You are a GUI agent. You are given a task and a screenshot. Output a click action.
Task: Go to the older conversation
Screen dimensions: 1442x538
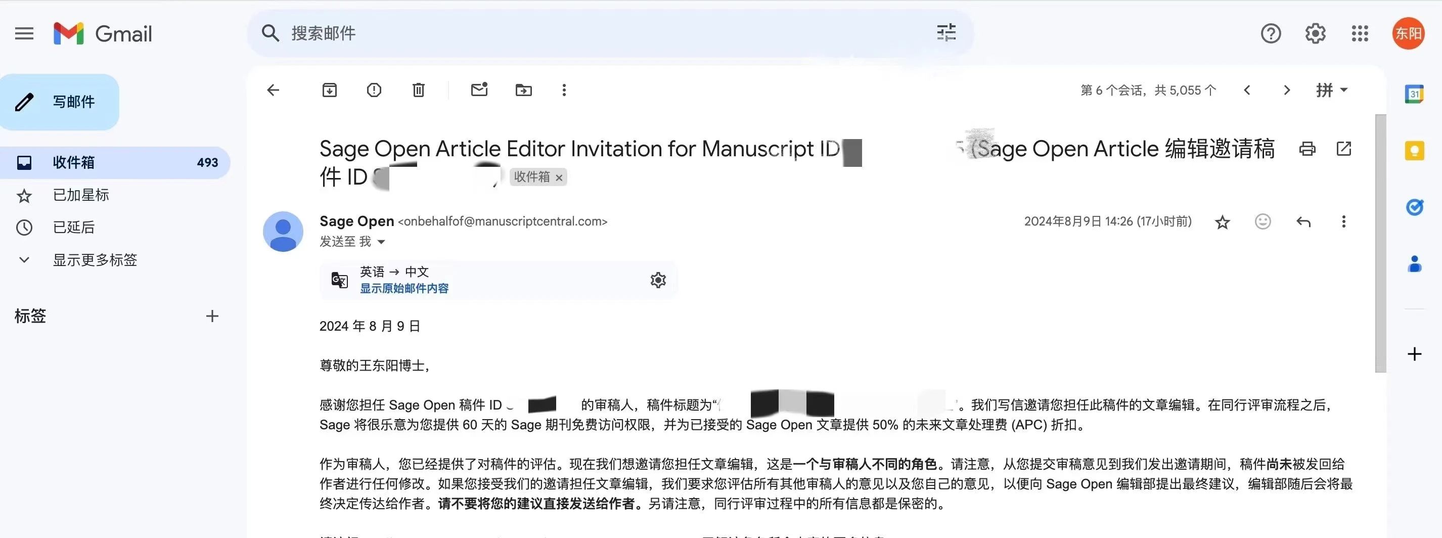click(1286, 90)
